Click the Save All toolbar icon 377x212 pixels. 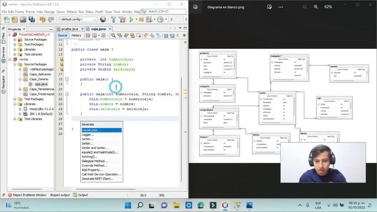click(32, 19)
